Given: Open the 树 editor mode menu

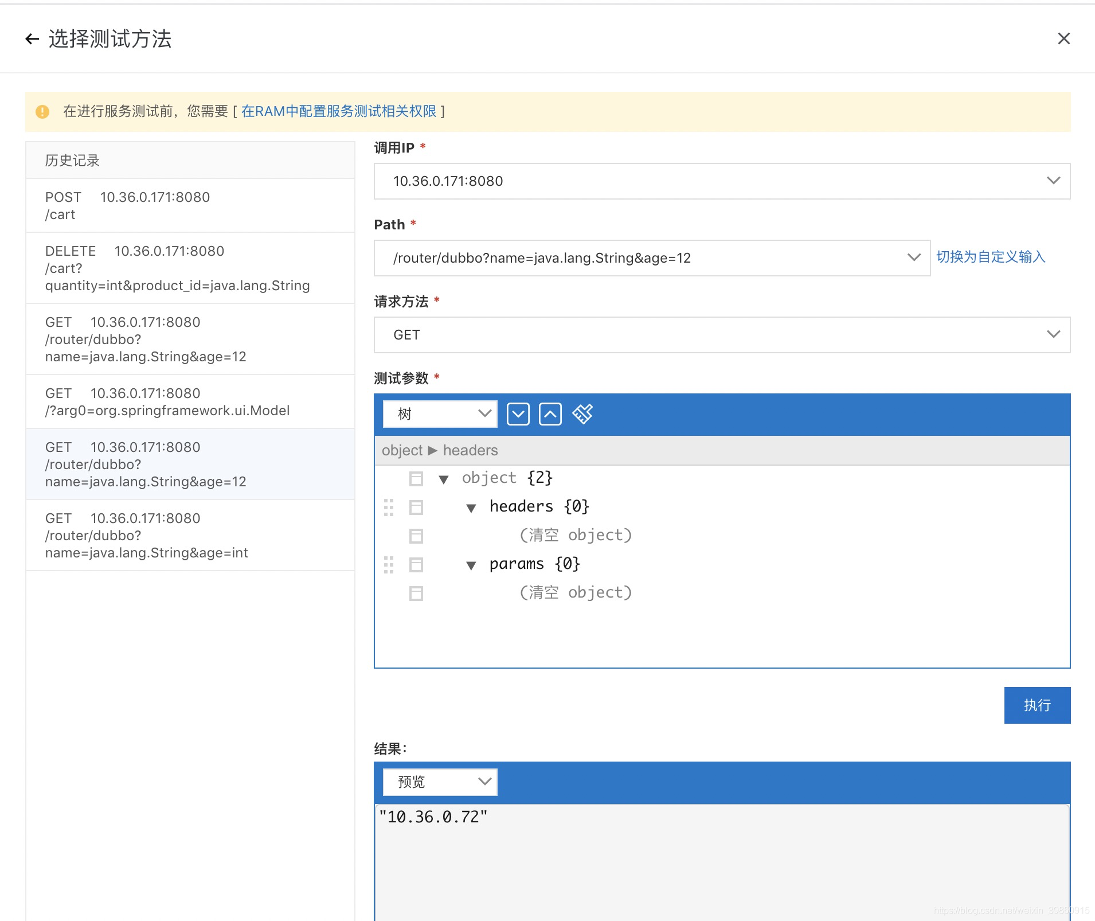Looking at the screenshot, I should tap(440, 414).
